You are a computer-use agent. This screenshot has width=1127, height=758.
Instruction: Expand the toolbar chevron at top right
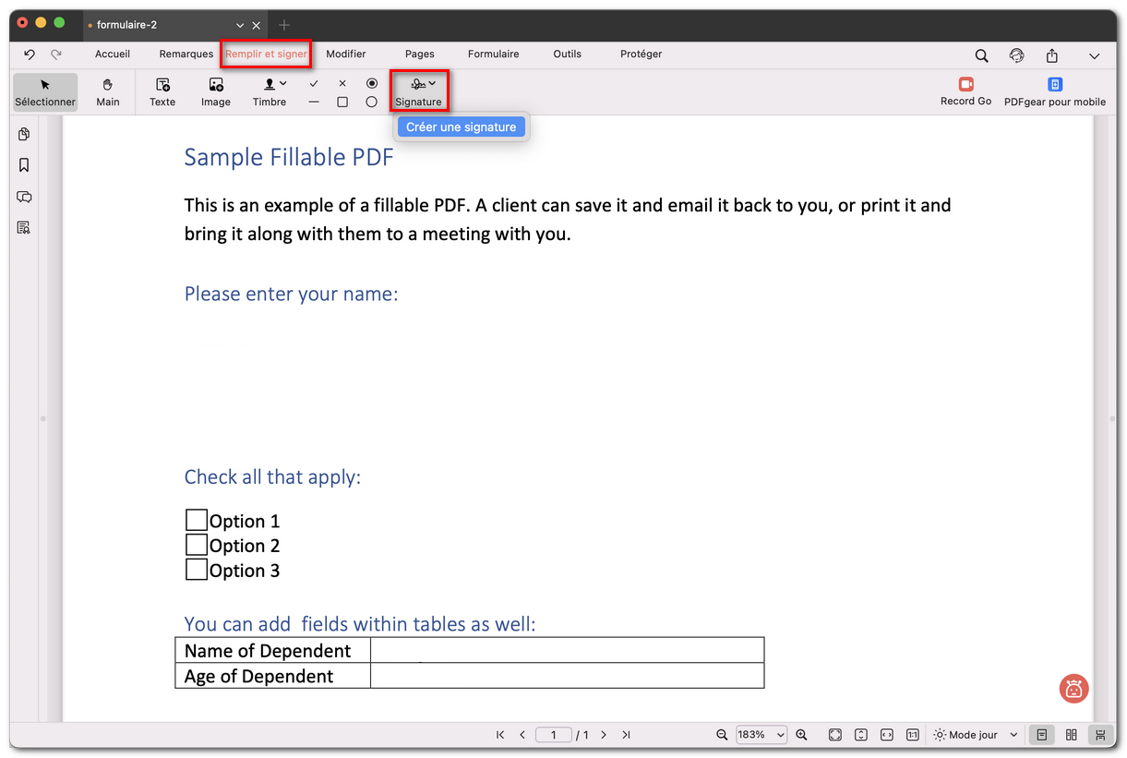pyautogui.click(x=1095, y=55)
